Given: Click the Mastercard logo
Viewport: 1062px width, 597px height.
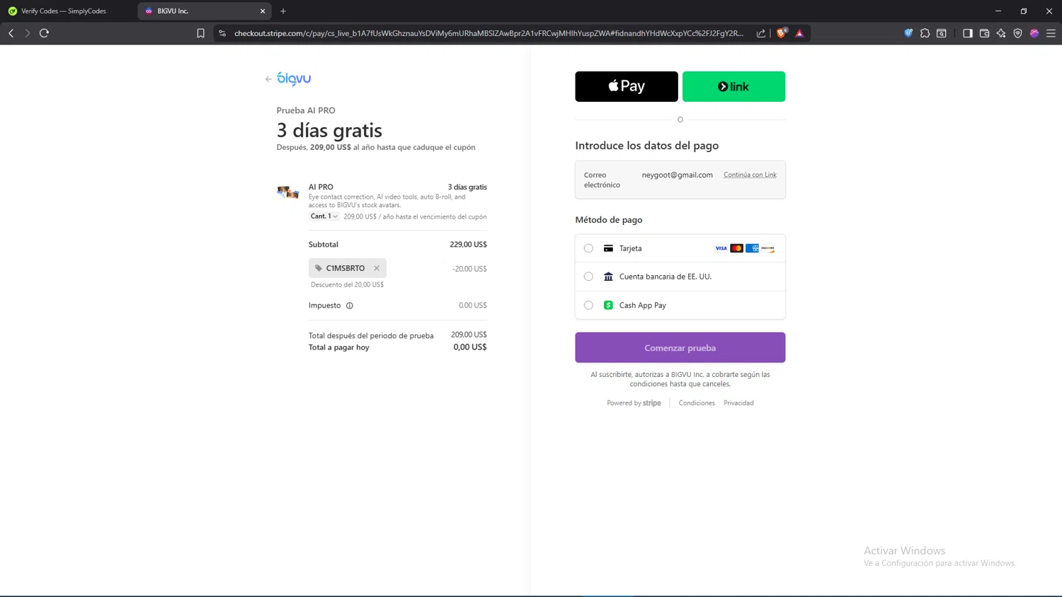Looking at the screenshot, I should [x=736, y=248].
